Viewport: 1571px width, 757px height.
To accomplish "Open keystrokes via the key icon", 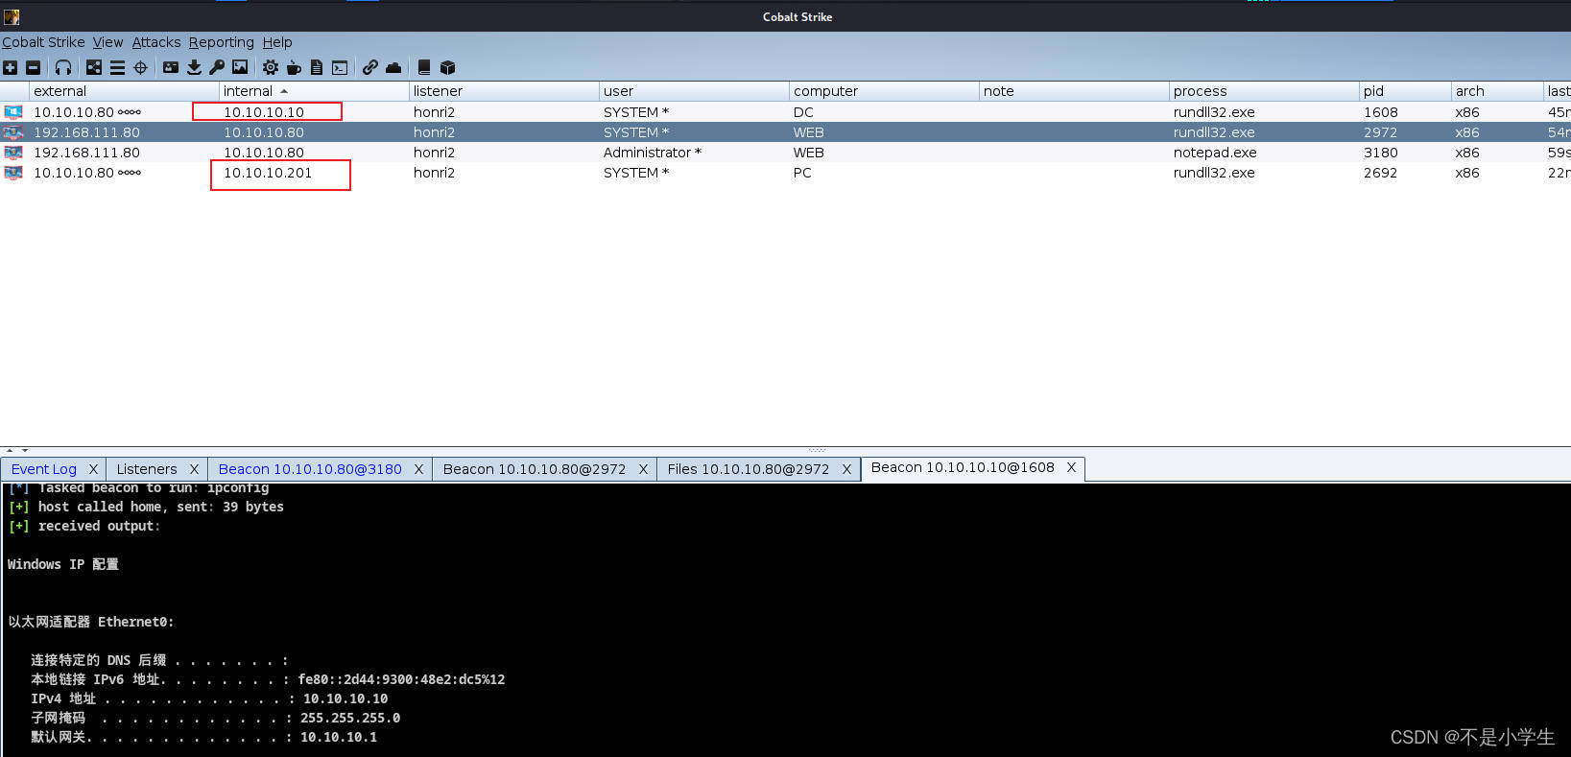I will point(217,67).
